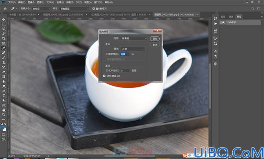Open the 滤镜(T) menu
Screen dimensions: 264x159
[x=70, y=2]
